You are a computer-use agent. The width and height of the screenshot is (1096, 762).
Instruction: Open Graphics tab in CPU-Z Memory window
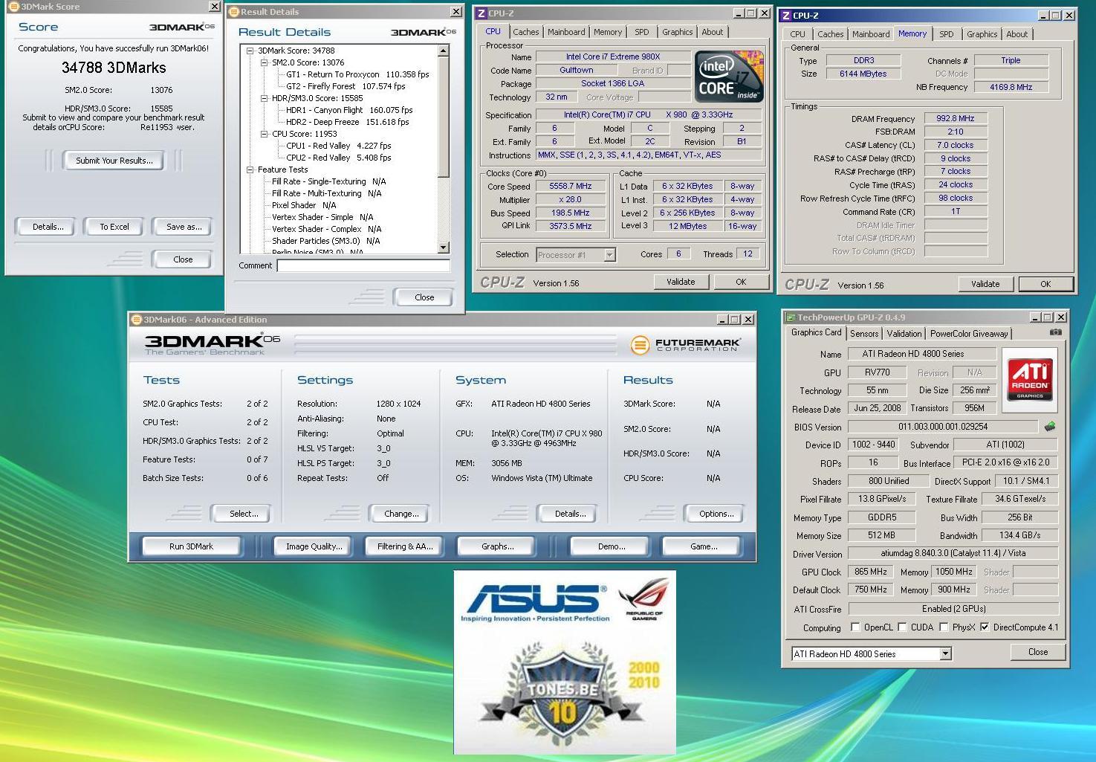(982, 34)
